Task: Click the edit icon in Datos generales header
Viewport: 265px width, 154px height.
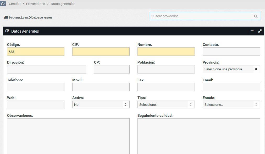Action: [7, 31]
